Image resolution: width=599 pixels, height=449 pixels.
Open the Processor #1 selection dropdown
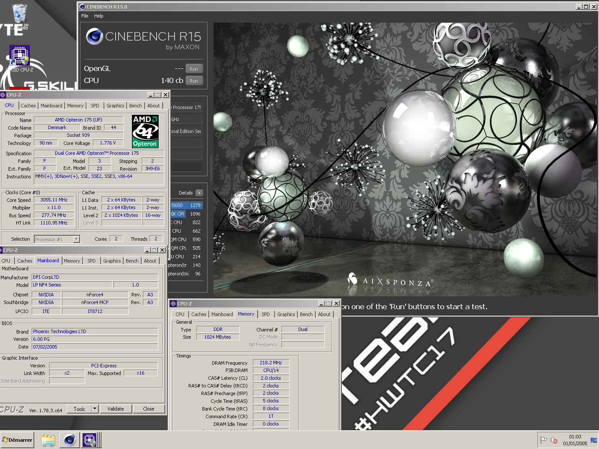coord(77,239)
